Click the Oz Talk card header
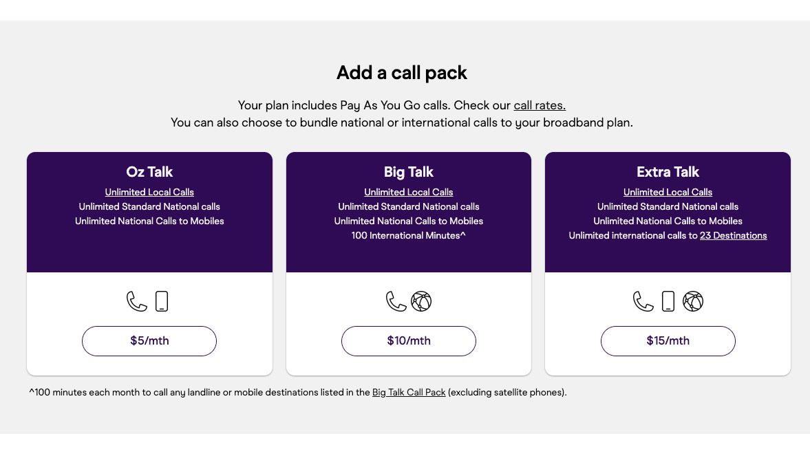The height and width of the screenshot is (456, 810). tap(149, 172)
